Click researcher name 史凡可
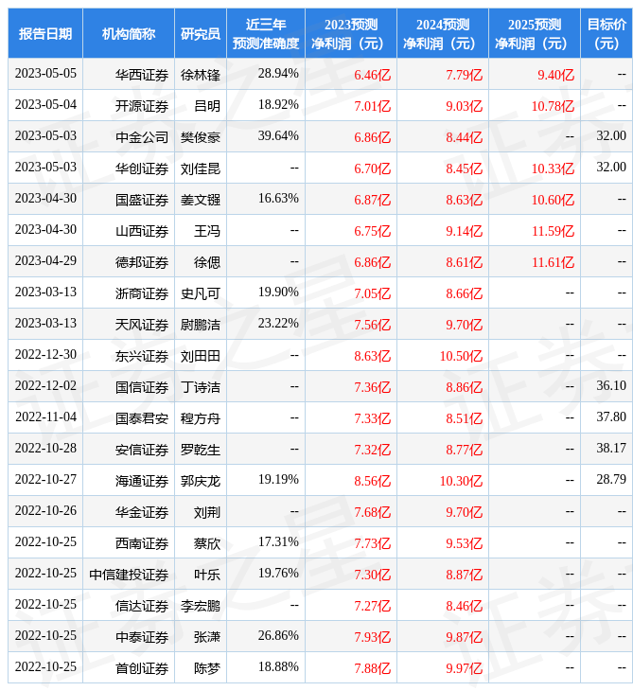 [x=201, y=293]
